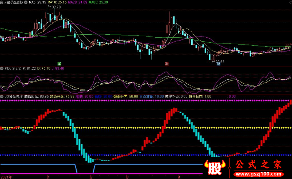Viewport: 292px width, 179px height.
Task: Select the green MA60: 25.39 label
Action: pyautogui.click(x=98, y=2)
